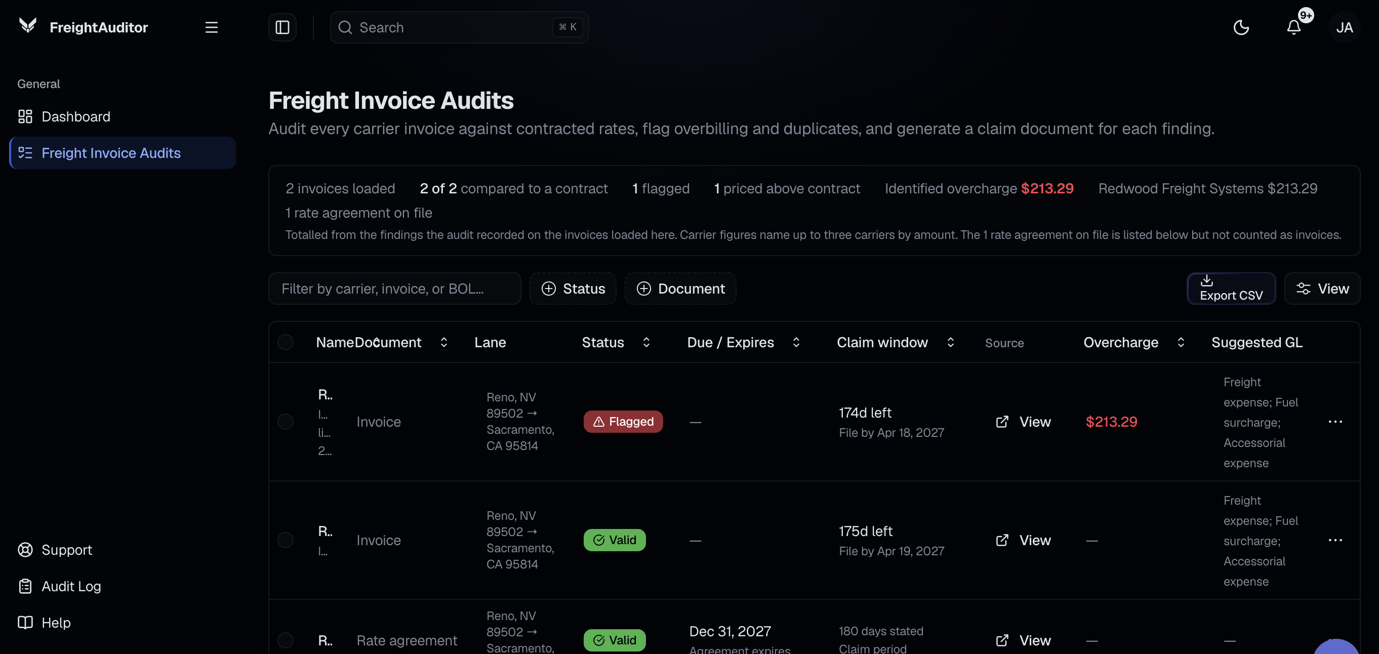Viewport: 1379px width, 654px height.
Task: Open the View column options
Action: 1322,289
